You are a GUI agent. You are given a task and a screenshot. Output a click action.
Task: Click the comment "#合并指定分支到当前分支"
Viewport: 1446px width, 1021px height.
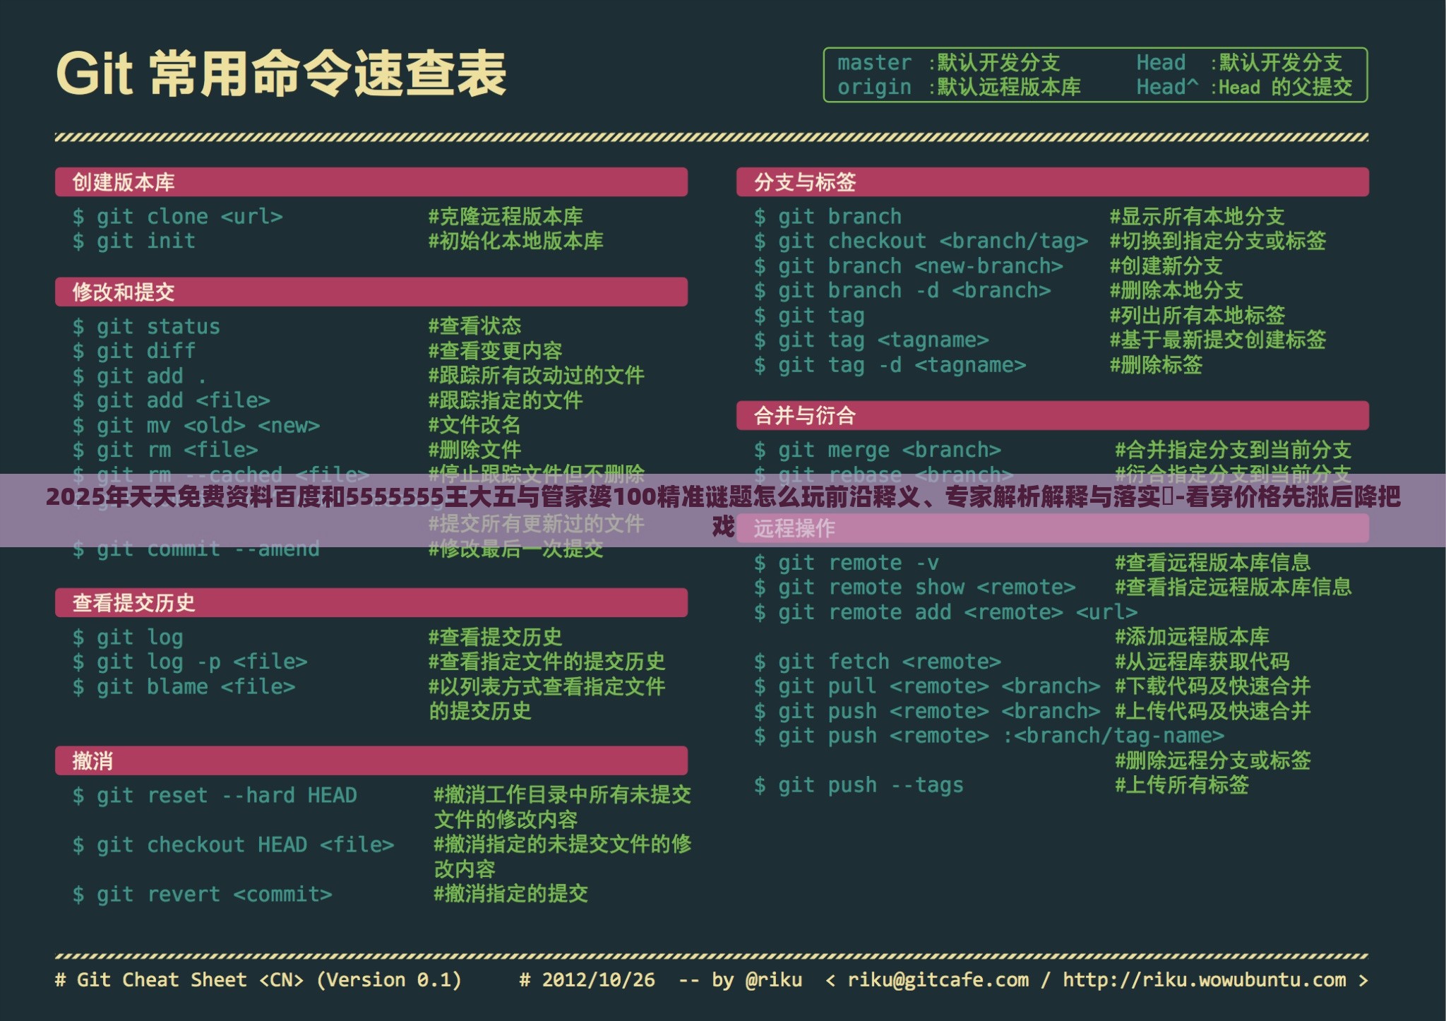pyautogui.click(x=1233, y=450)
